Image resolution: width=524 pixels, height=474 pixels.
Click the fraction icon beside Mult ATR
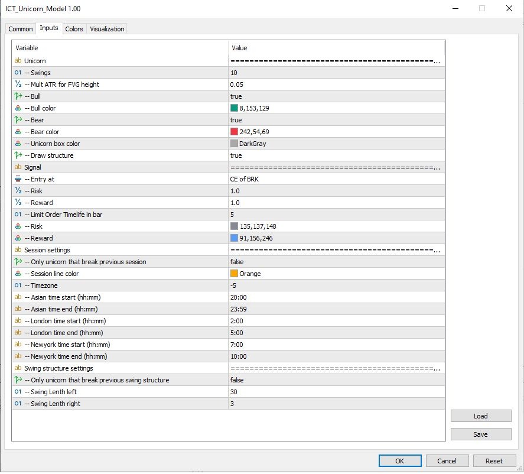18,85
